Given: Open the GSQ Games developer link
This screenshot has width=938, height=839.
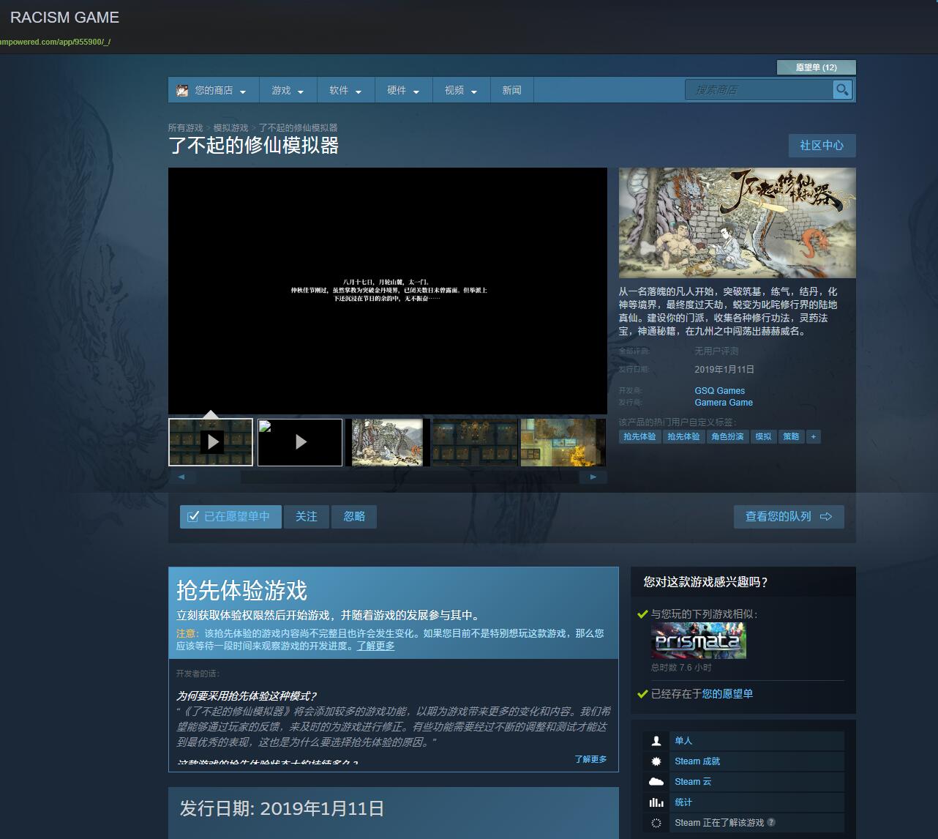Looking at the screenshot, I should (x=720, y=391).
